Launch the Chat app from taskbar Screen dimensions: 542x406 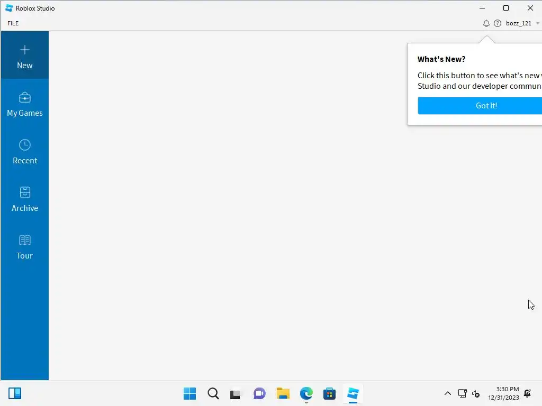point(259,393)
